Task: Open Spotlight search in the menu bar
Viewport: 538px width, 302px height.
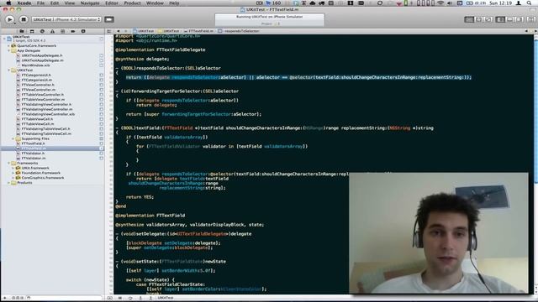Action: coord(529,3)
